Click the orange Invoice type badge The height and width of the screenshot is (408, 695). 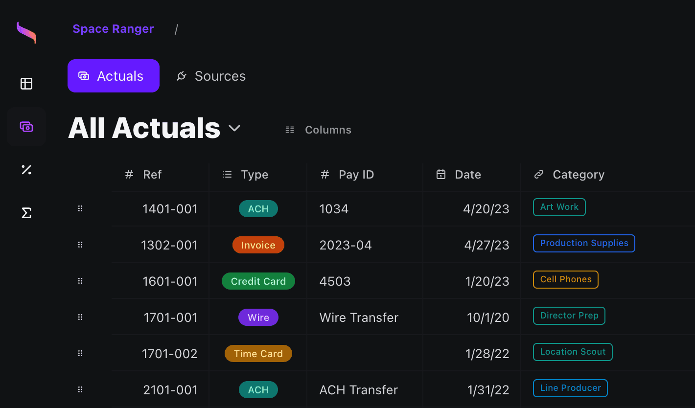(x=258, y=245)
